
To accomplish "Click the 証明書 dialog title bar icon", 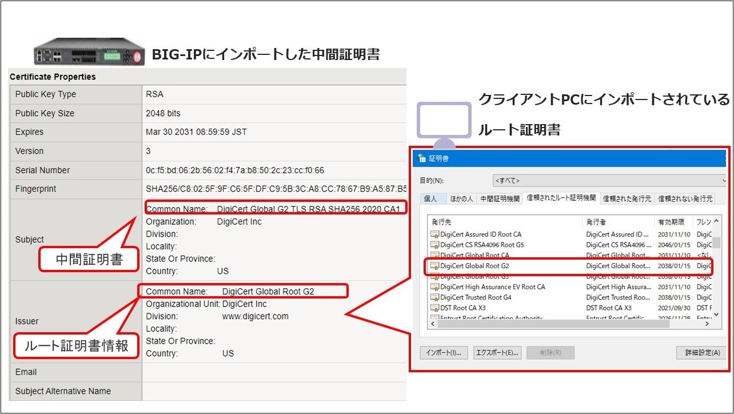I will coord(422,158).
